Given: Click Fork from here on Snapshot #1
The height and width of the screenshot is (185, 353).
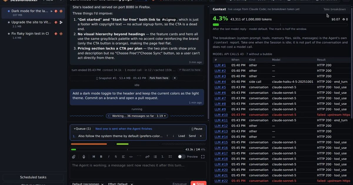Looking at the screenshot, I should [159, 78].
